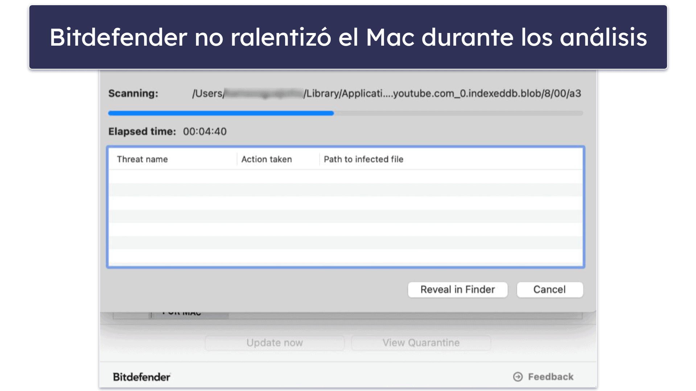Viewport: 696px width, 391px height.
Task: Open View Quarantine
Action: (421, 343)
